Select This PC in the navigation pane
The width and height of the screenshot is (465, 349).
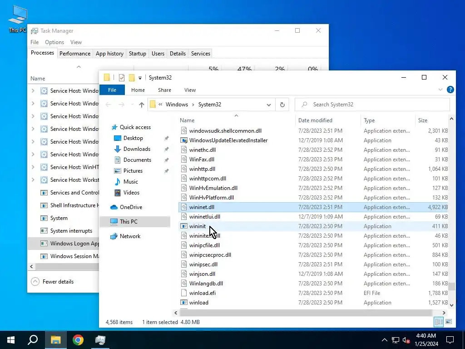[x=135, y=222]
